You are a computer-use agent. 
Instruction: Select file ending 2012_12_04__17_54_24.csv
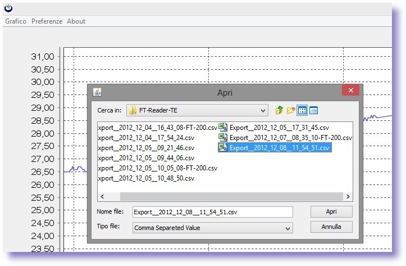[x=146, y=137]
